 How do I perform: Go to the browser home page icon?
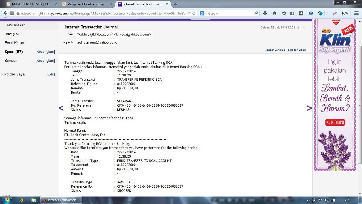(x=274, y=13)
